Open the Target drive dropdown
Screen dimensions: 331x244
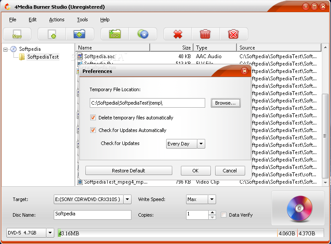[x=127, y=199]
